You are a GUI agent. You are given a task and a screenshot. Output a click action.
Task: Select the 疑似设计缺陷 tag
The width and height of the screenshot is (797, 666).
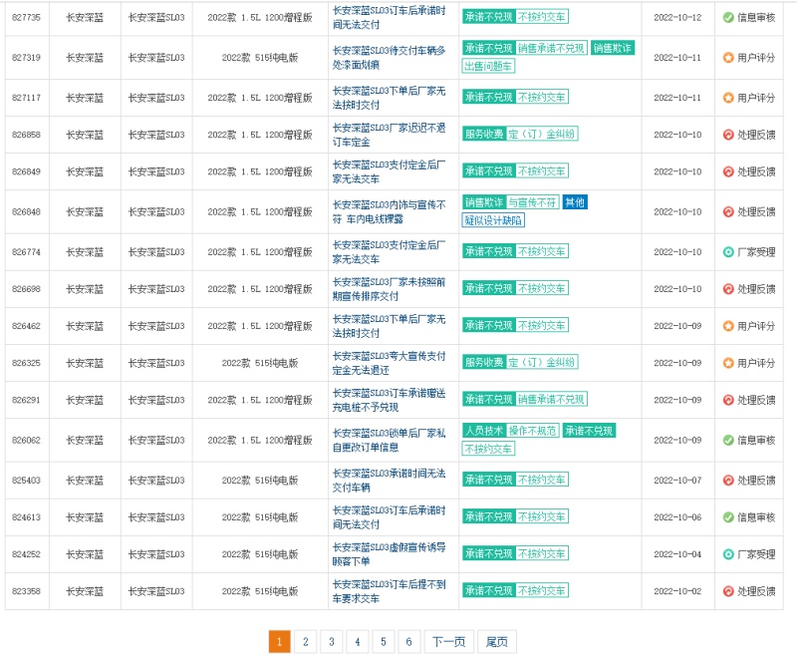click(493, 220)
